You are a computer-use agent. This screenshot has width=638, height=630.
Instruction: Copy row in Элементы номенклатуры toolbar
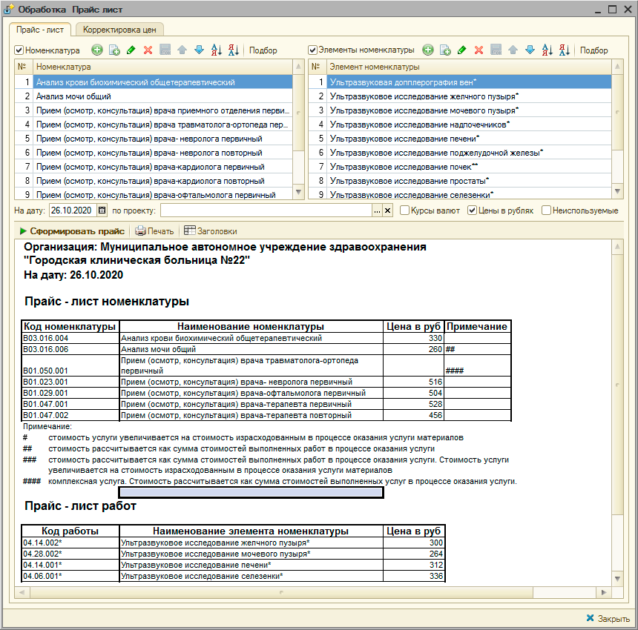click(445, 50)
